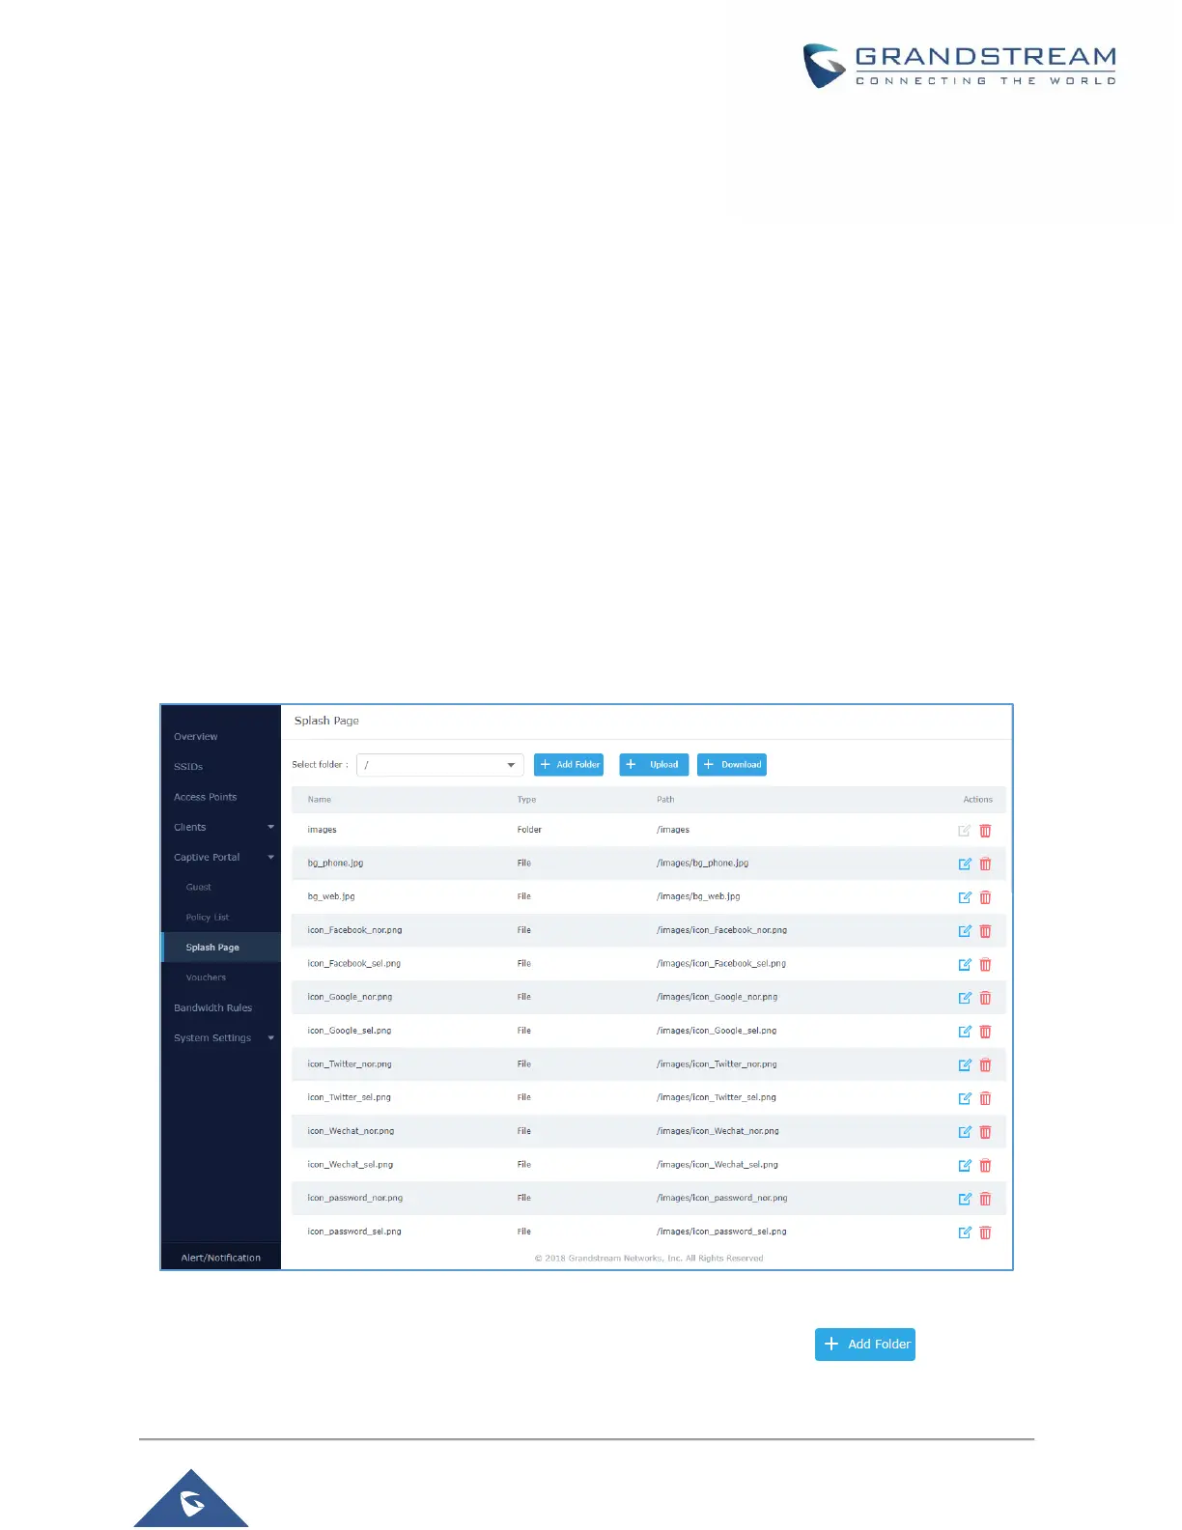Screen dimensions: 1182x1530
Task: Edit bg_phone.jpg file
Action: pos(964,864)
